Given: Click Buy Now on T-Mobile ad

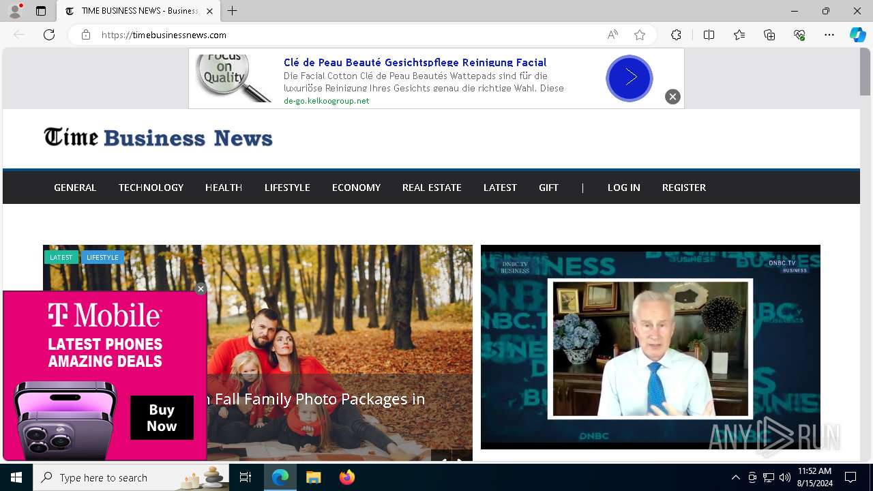Looking at the screenshot, I should click(162, 417).
